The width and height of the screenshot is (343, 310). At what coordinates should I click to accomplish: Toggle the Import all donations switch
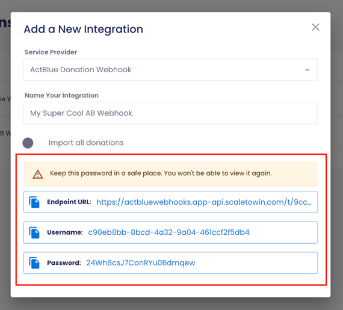32,143
